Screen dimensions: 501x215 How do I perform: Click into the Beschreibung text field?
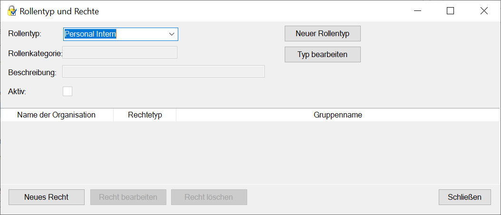click(x=164, y=71)
